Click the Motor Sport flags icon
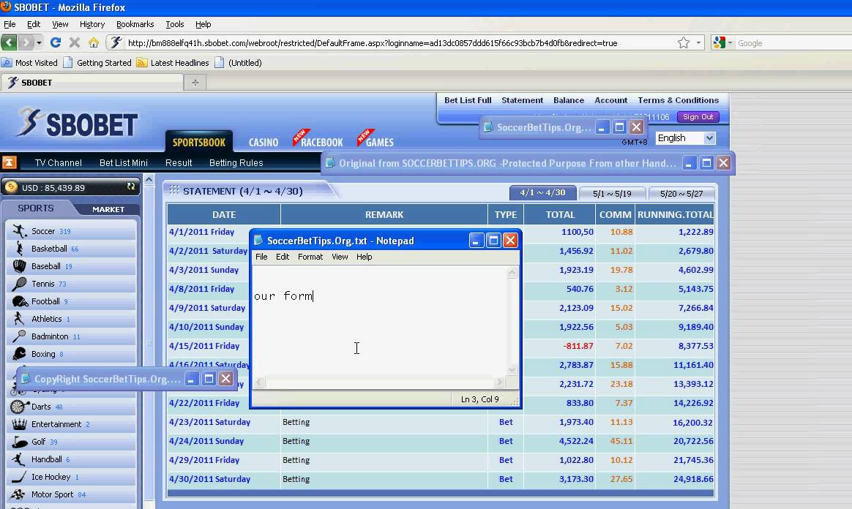The height and width of the screenshot is (509, 852). tap(18, 494)
